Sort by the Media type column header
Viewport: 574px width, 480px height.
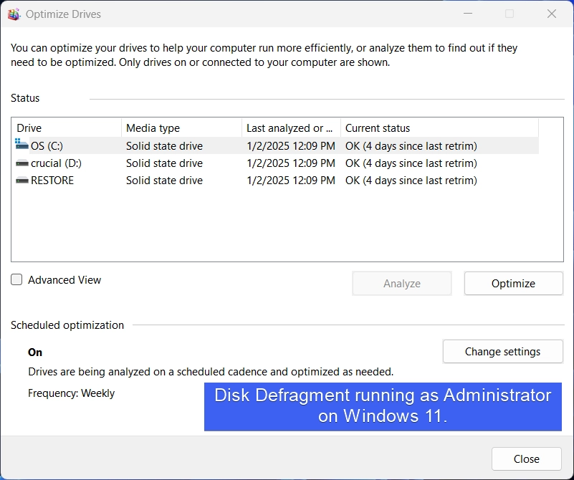[x=181, y=128]
